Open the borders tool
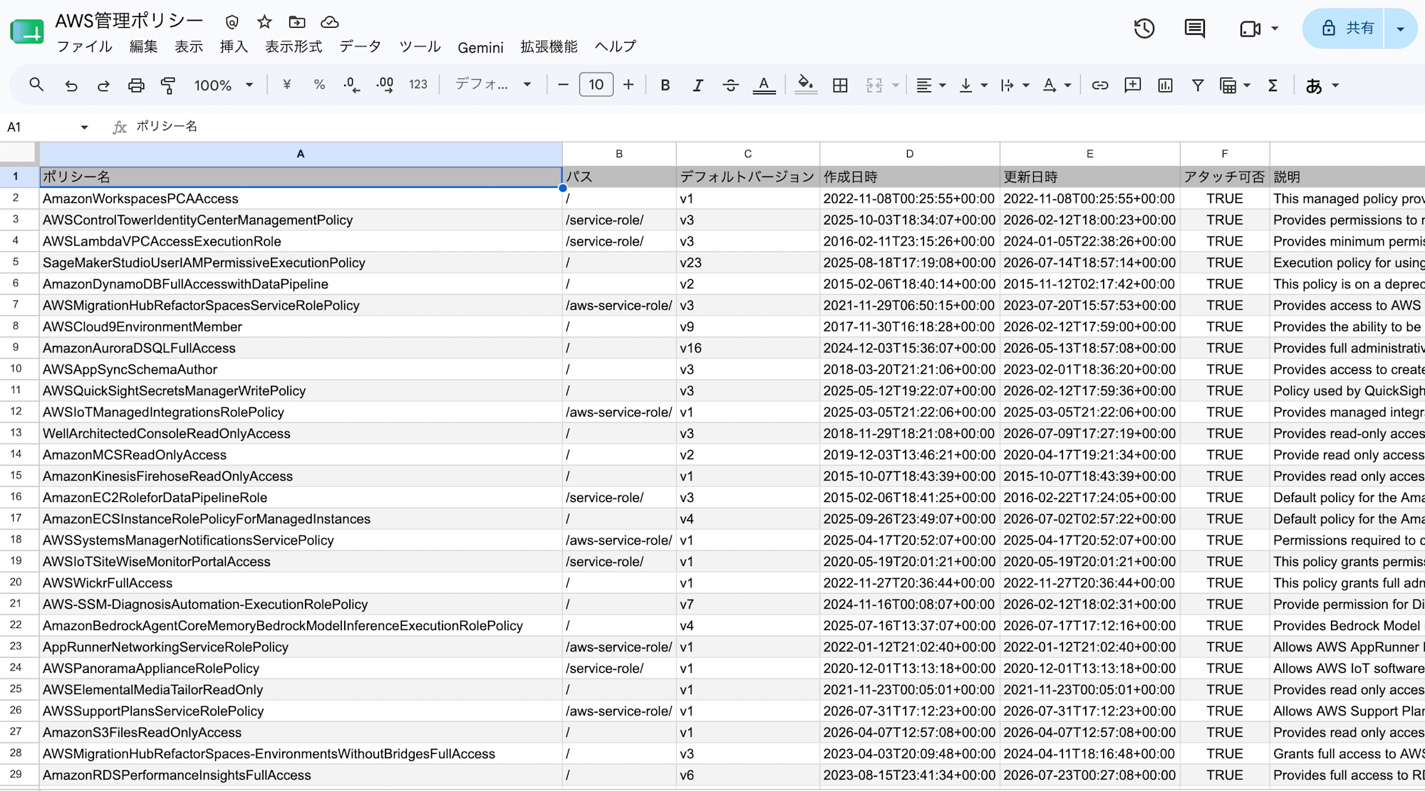 coord(840,85)
